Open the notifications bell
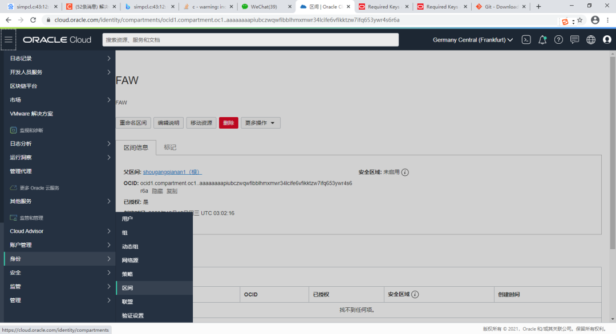 (x=542, y=40)
